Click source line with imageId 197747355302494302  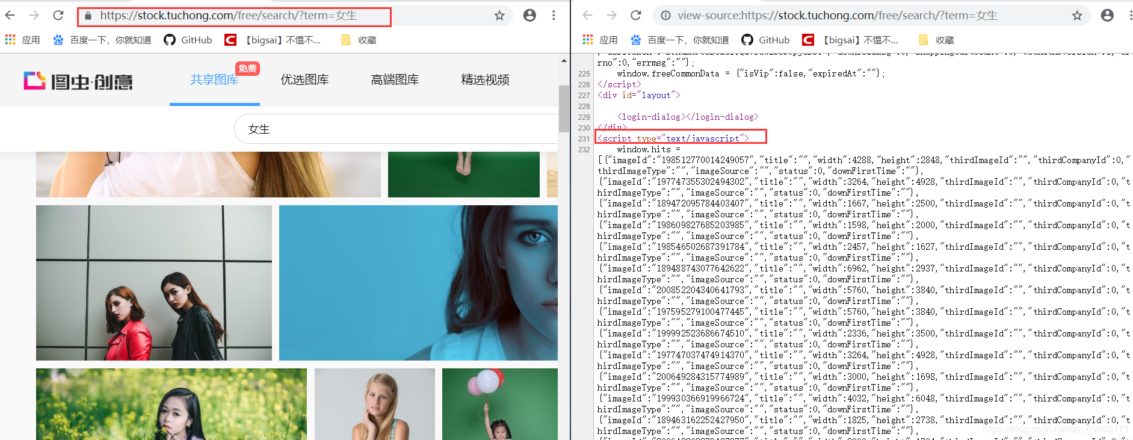point(864,187)
